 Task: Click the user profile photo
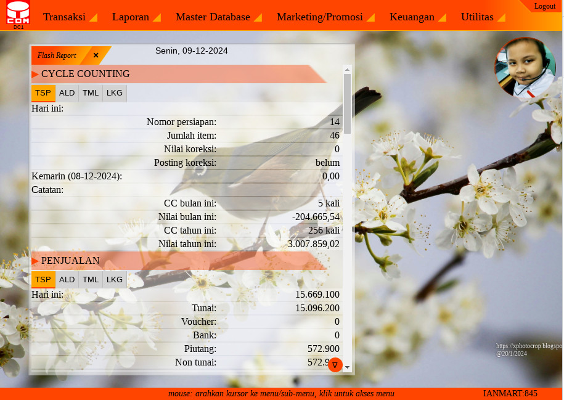click(525, 68)
